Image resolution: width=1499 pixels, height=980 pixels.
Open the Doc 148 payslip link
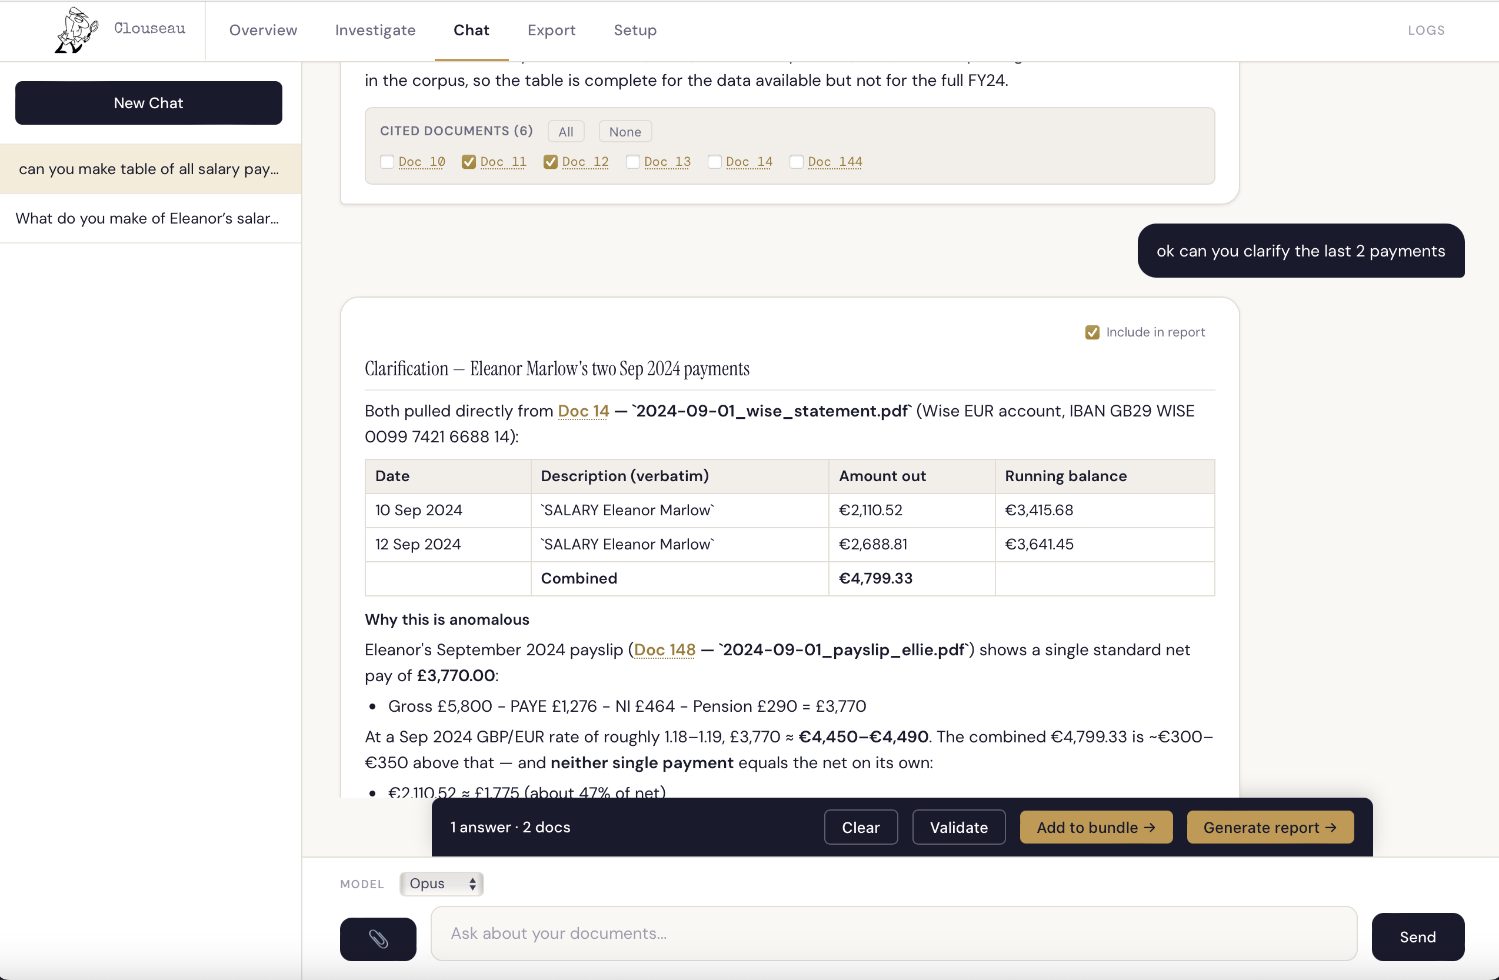tap(664, 649)
